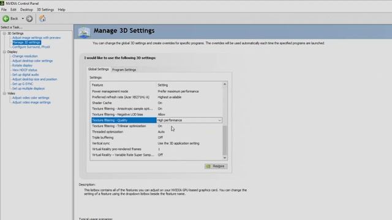Open the Help menu
This screenshot has width=392, height=220.
tap(61, 10)
